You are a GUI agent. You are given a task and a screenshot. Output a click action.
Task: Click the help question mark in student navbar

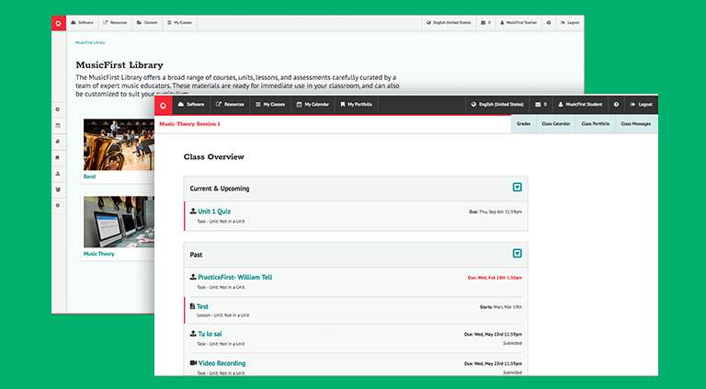point(616,105)
